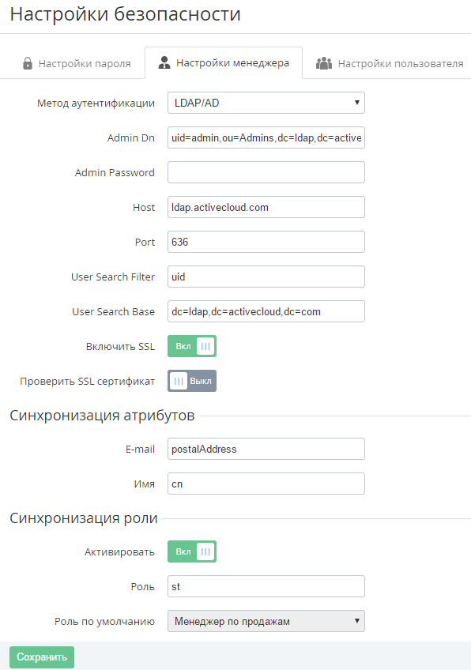
Task: Click the lock icon on password settings tab
Action: pyautogui.click(x=28, y=63)
